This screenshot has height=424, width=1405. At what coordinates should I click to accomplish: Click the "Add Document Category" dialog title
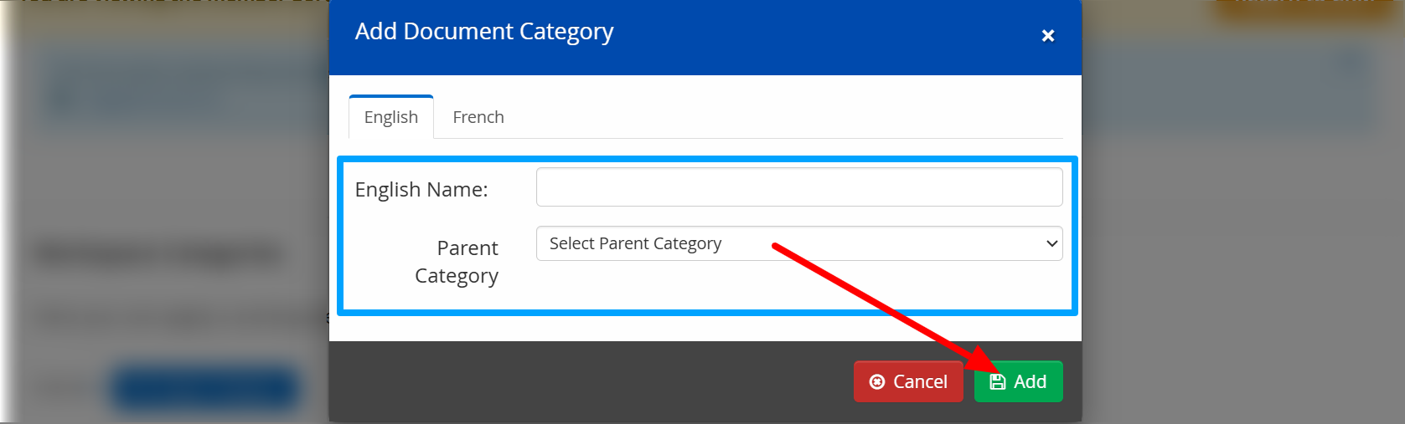[484, 32]
